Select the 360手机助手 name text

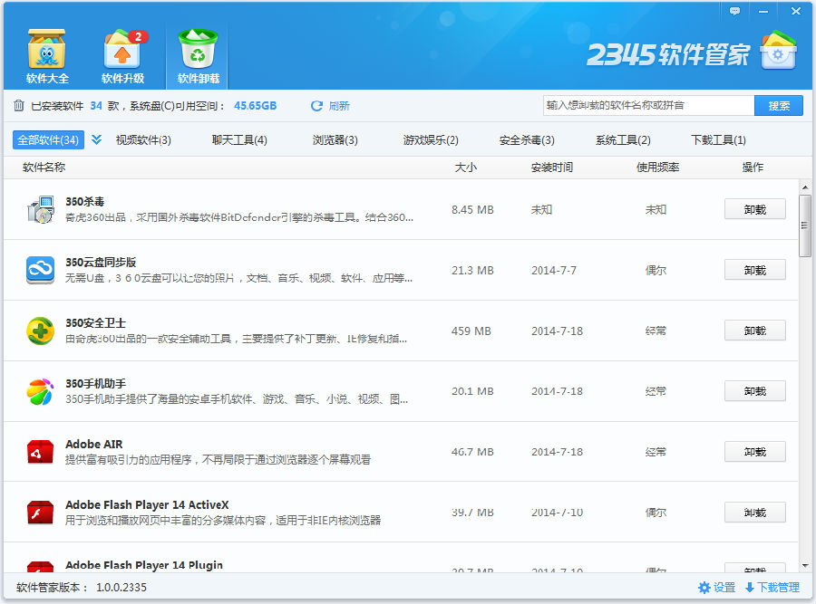[x=96, y=384]
